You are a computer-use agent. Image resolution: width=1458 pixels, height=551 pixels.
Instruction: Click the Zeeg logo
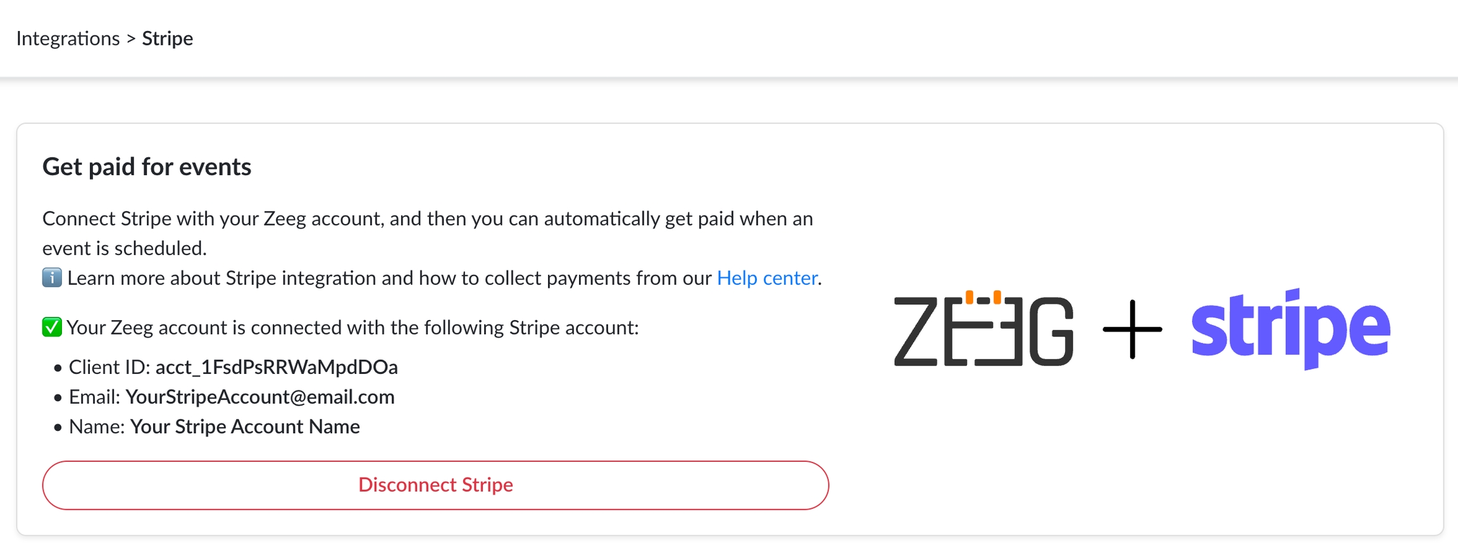point(983,330)
